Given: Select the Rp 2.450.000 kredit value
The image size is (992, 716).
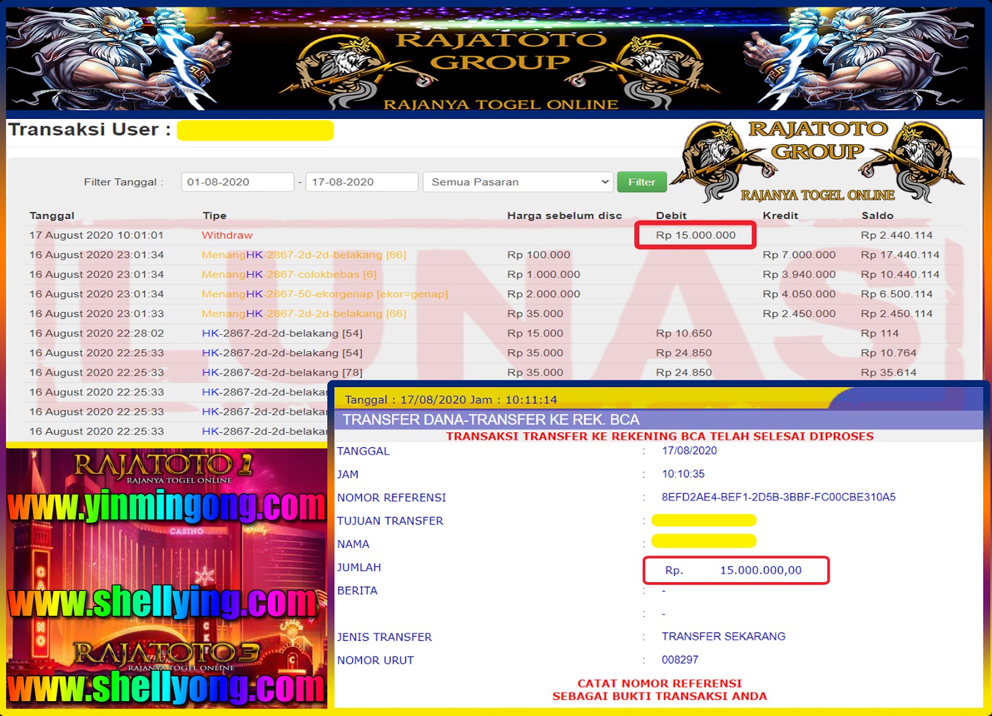Looking at the screenshot, I should pyautogui.click(x=799, y=314).
